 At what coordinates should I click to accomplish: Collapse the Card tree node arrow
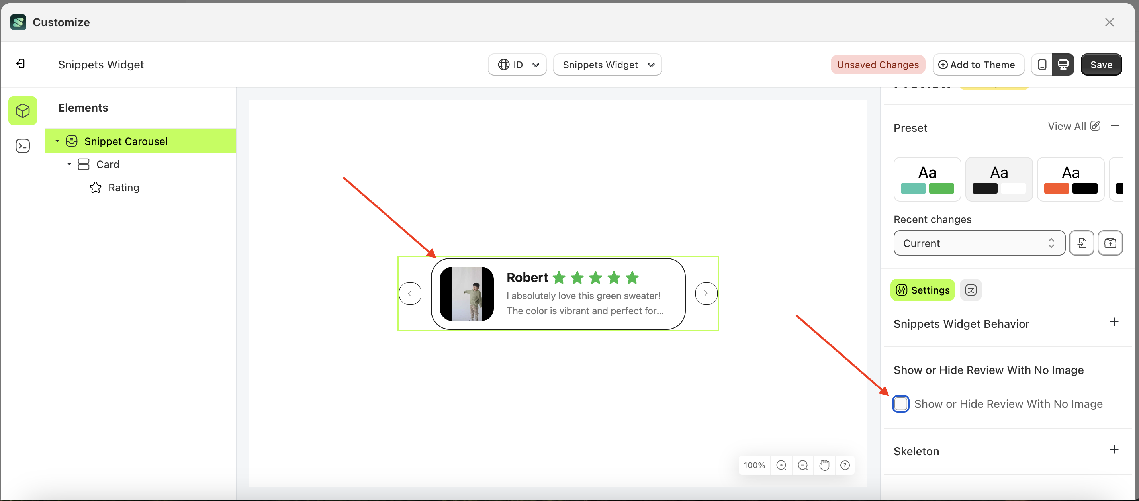point(69,164)
